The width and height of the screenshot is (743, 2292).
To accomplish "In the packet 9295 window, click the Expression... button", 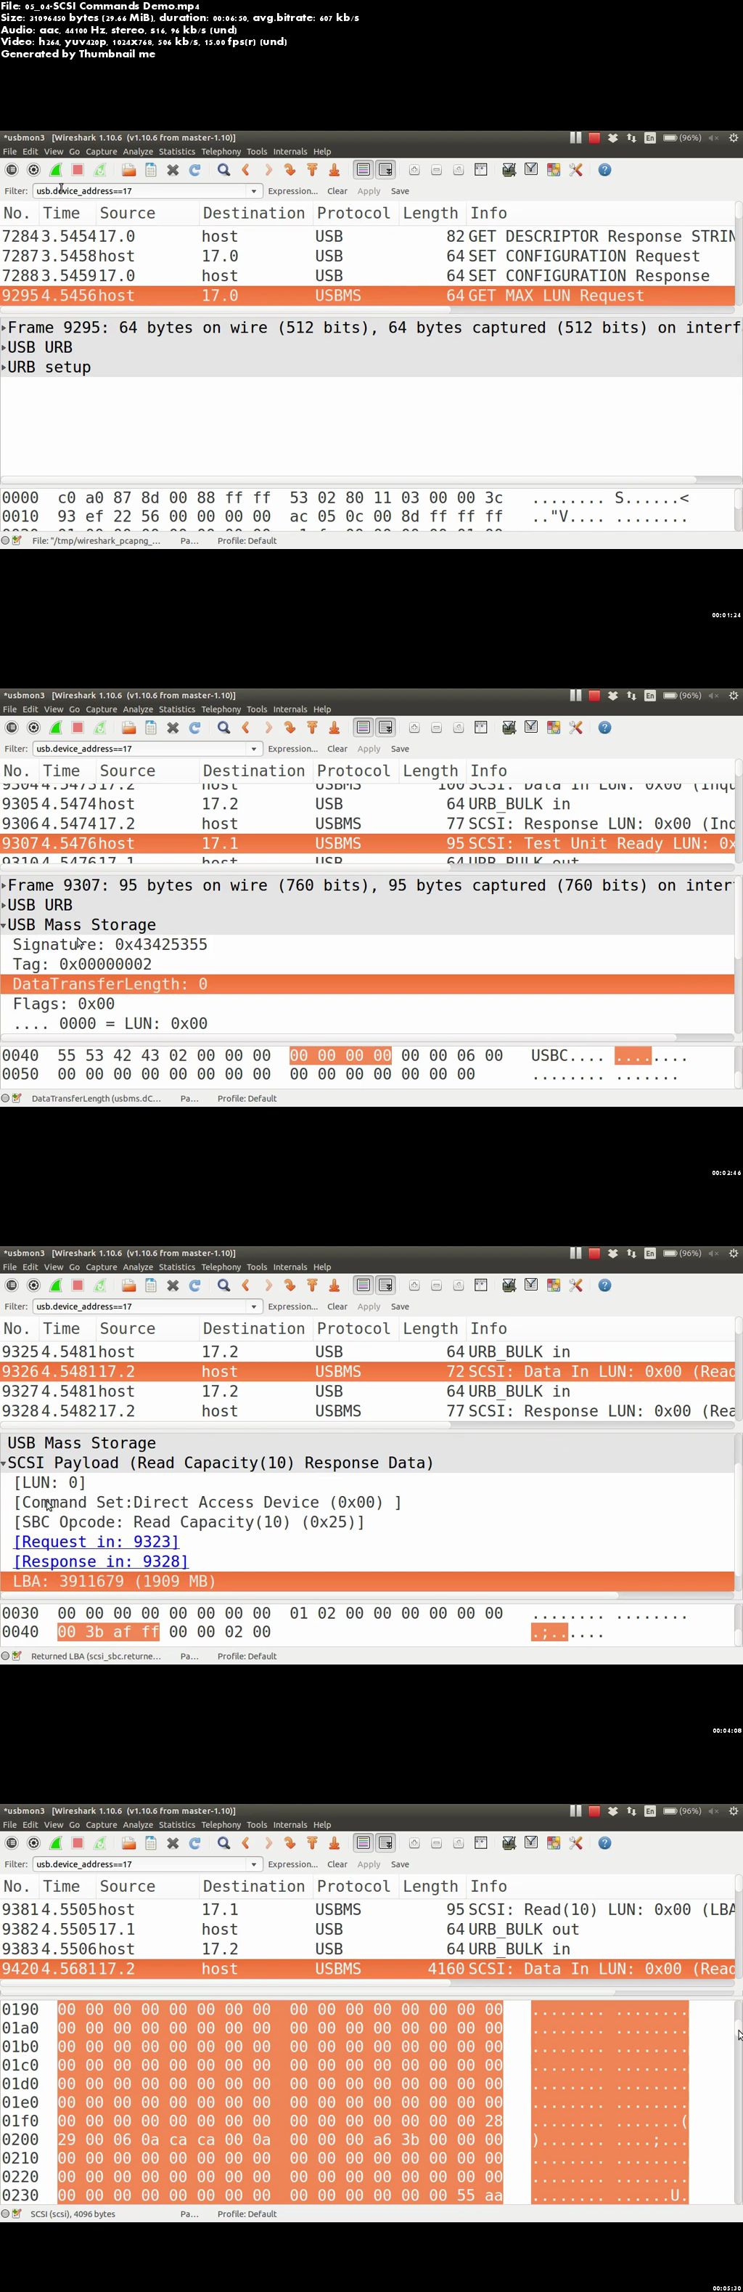I will [x=292, y=191].
